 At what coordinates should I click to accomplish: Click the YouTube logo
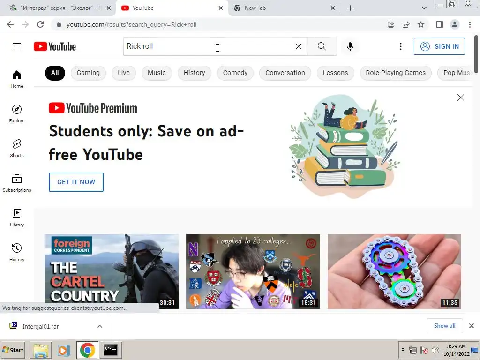coord(55,46)
